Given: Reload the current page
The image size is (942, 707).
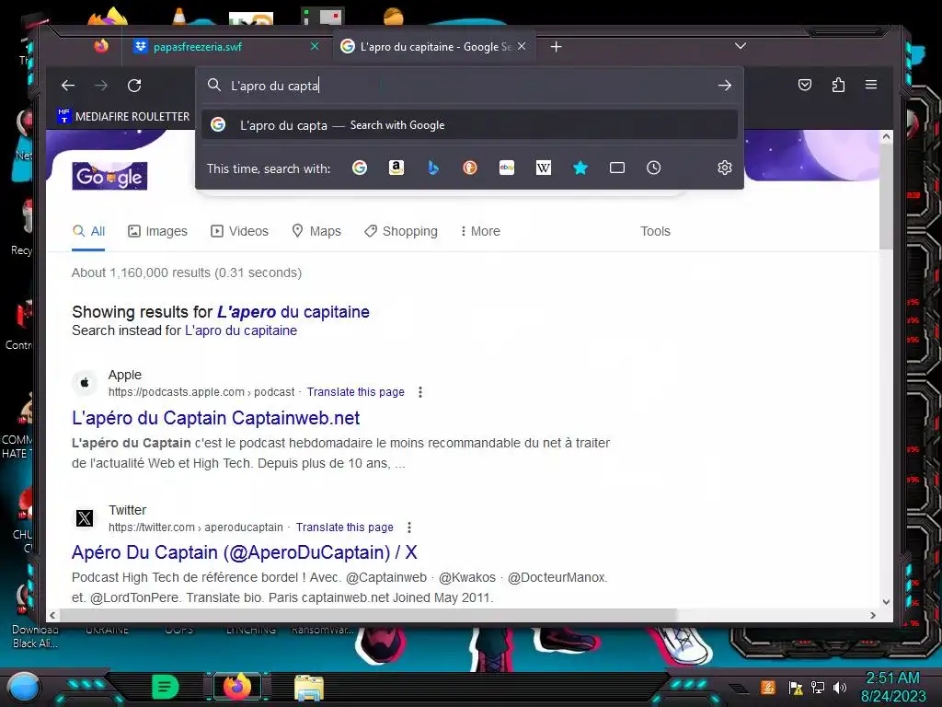Looking at the screenshot, I should [x=134, y=86].
